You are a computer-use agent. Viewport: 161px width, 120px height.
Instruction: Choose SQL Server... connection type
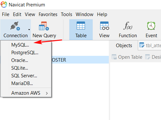pyautogui.click(x=26, y=76)
